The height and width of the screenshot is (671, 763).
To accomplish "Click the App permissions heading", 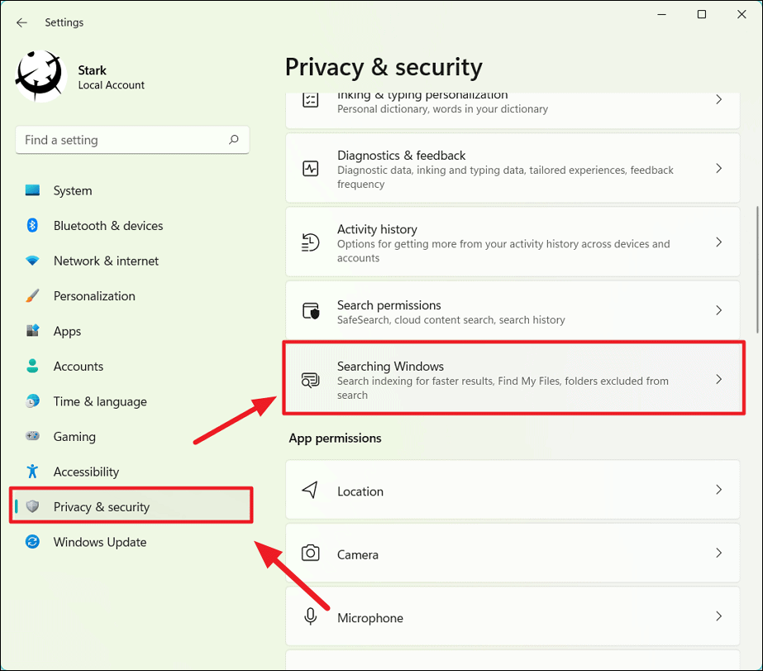I will 335,439.
